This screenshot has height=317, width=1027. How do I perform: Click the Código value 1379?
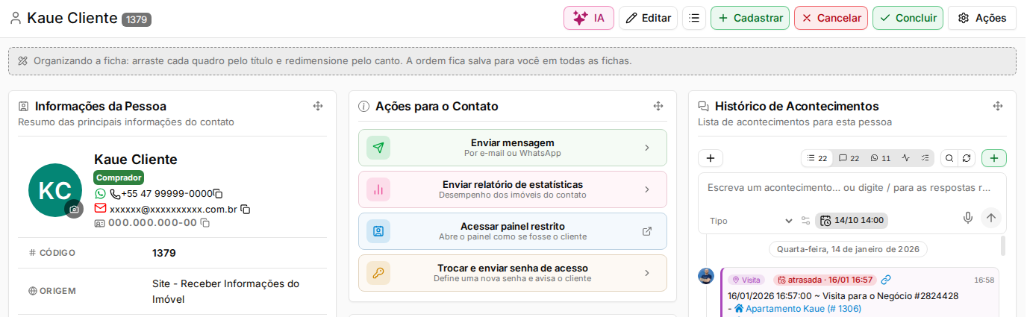[164, 253]
